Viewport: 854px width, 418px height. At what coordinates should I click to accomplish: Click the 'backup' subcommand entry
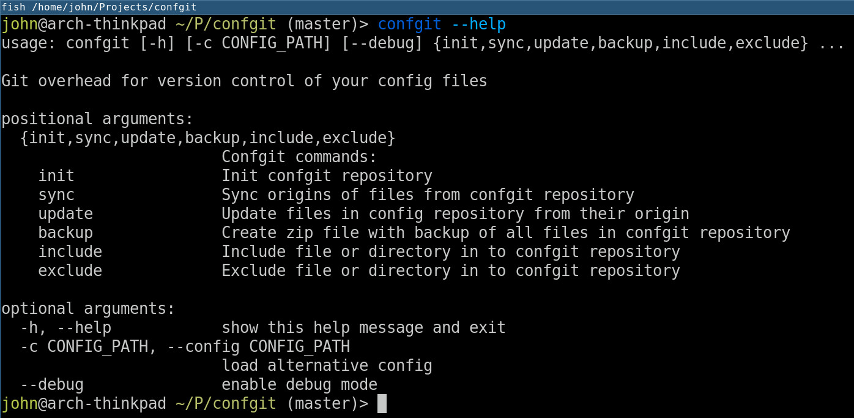click(x=65, y=233)
